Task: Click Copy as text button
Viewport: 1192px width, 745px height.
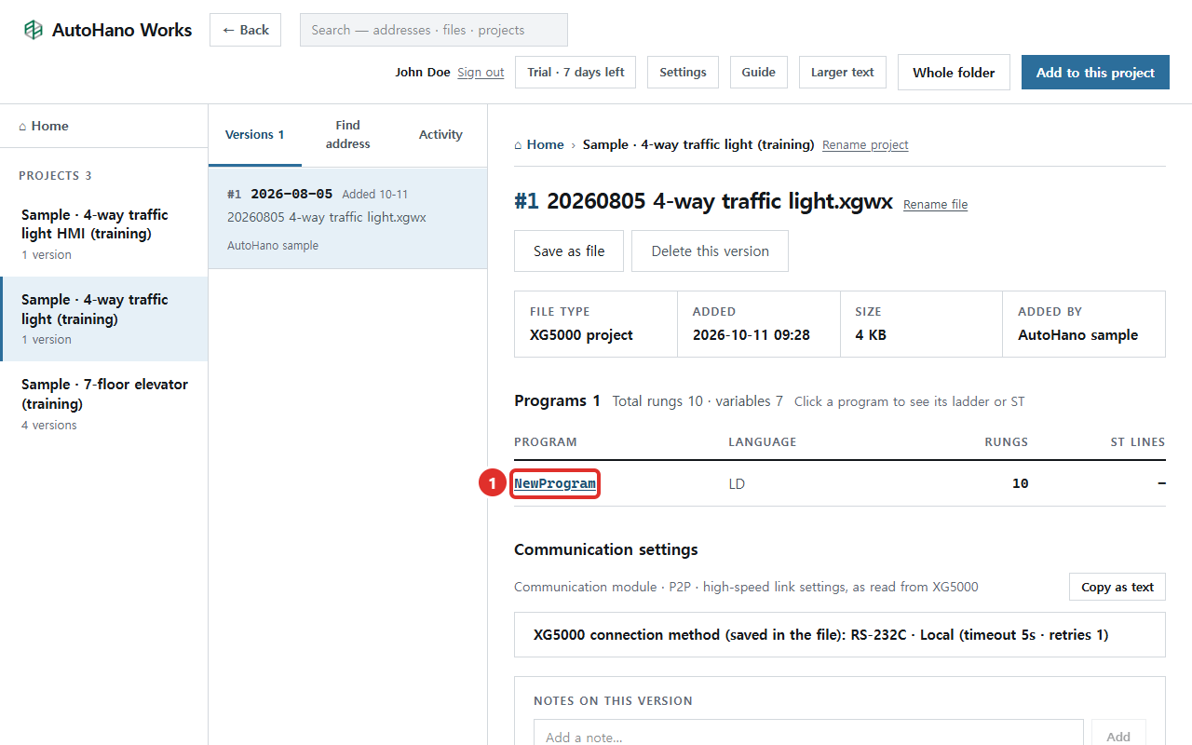Action: [1117, 587]
